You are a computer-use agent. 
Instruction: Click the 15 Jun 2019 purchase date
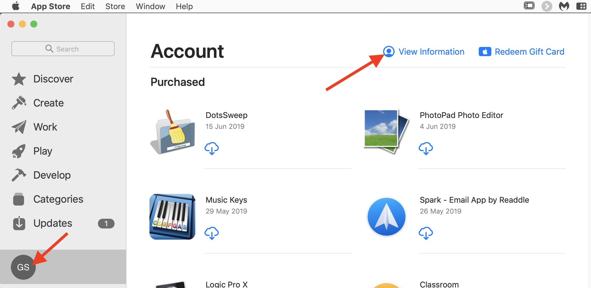click(225, 127)
